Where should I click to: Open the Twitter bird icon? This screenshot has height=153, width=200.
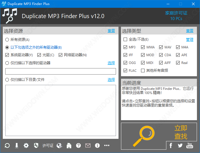click(180, 145)
